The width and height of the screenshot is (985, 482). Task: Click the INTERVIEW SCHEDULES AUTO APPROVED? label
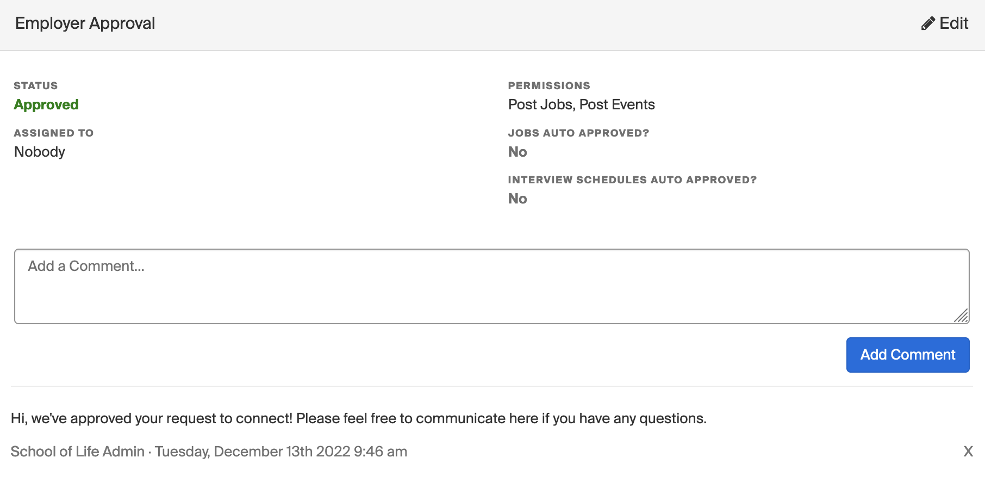[x=632, y=180]
